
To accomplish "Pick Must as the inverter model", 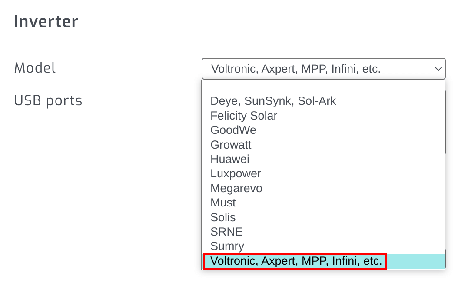I will [x=223, y=203].
